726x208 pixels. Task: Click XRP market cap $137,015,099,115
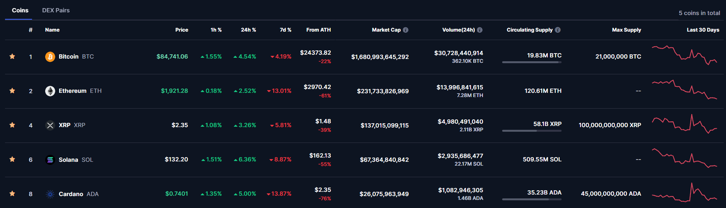(x=385, y=126)
